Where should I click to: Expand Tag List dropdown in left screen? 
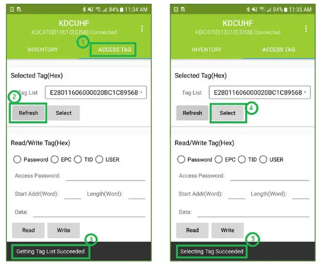point(96,92)
